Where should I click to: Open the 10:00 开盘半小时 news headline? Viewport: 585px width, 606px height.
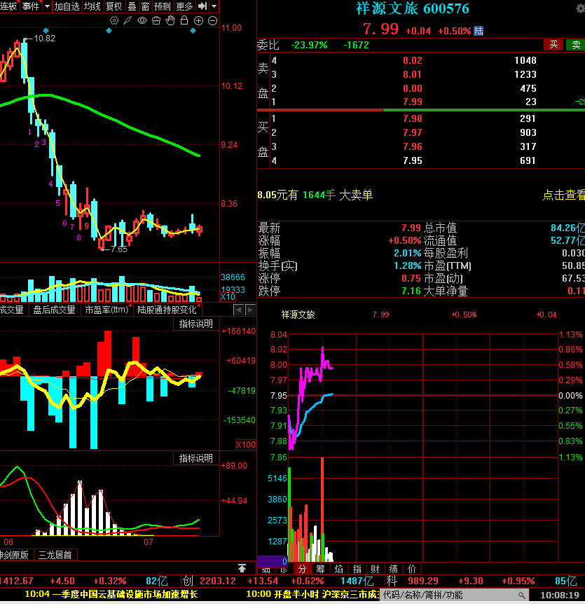click(312, 594)
